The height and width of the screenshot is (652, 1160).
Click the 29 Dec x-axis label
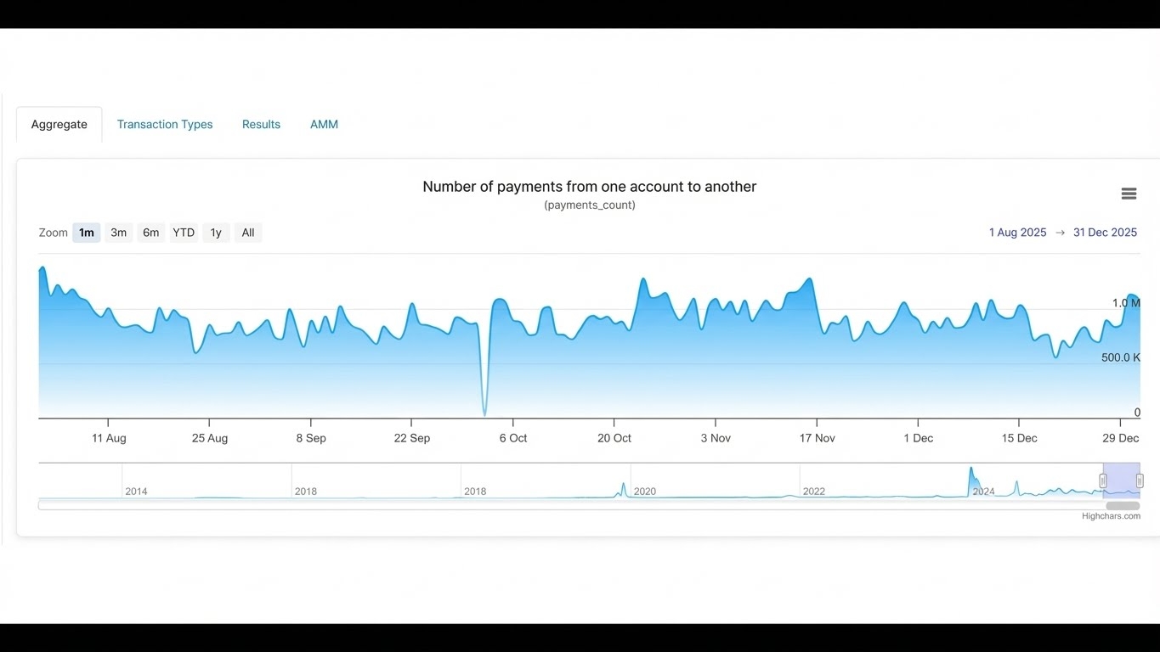[x=1121, y=438]
